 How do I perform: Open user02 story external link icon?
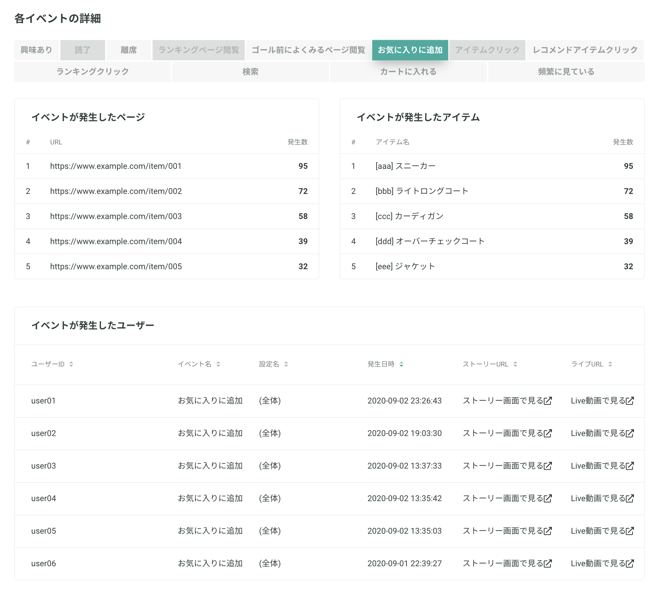(x=548, y=433)
